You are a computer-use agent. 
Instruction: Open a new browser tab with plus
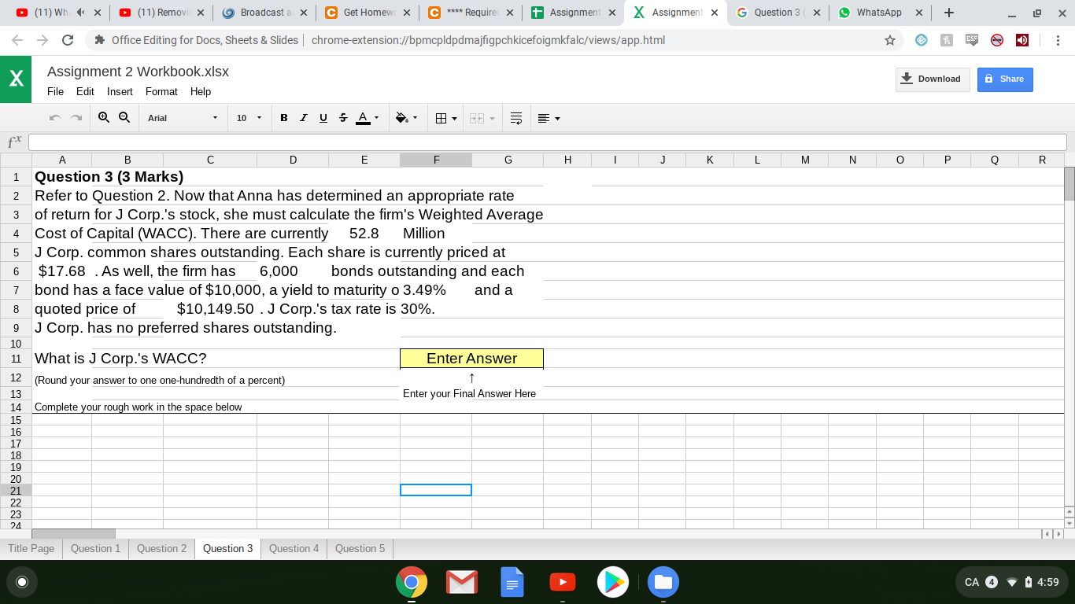pos(950,13)
